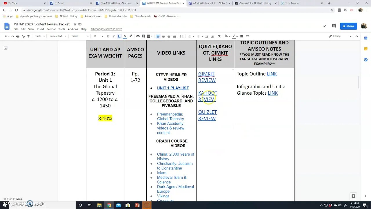The height and width of the screenshot is (209, 371).
Task: Open the Keep notes side panel icon
Action: tap(366, 49)
